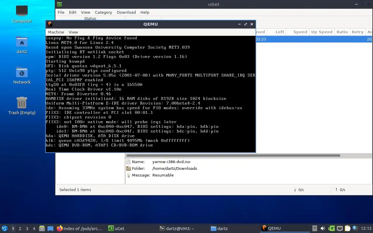Open the Edit menu in uGet

point(73,12)
